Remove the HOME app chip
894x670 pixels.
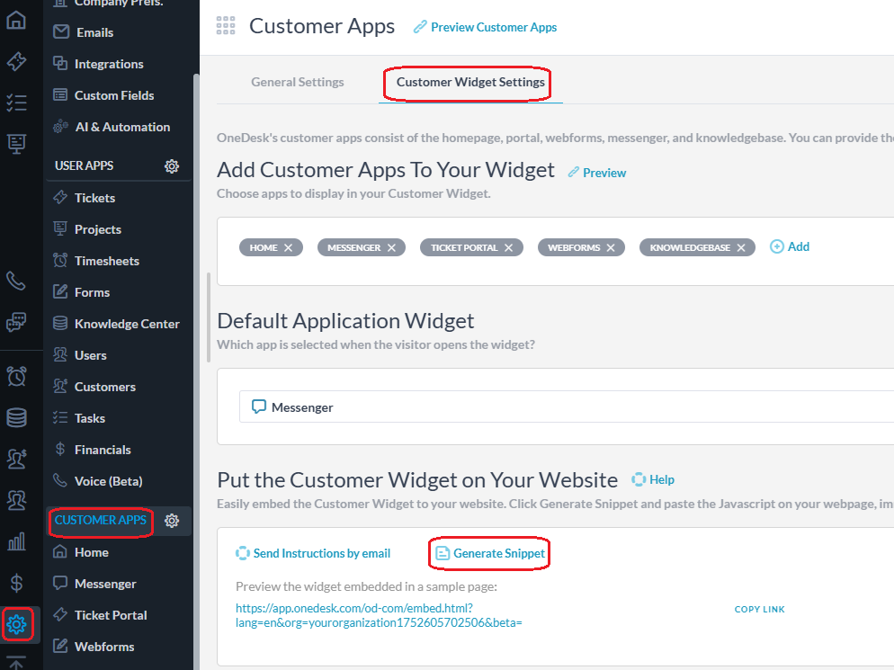(x=289, y=247)
